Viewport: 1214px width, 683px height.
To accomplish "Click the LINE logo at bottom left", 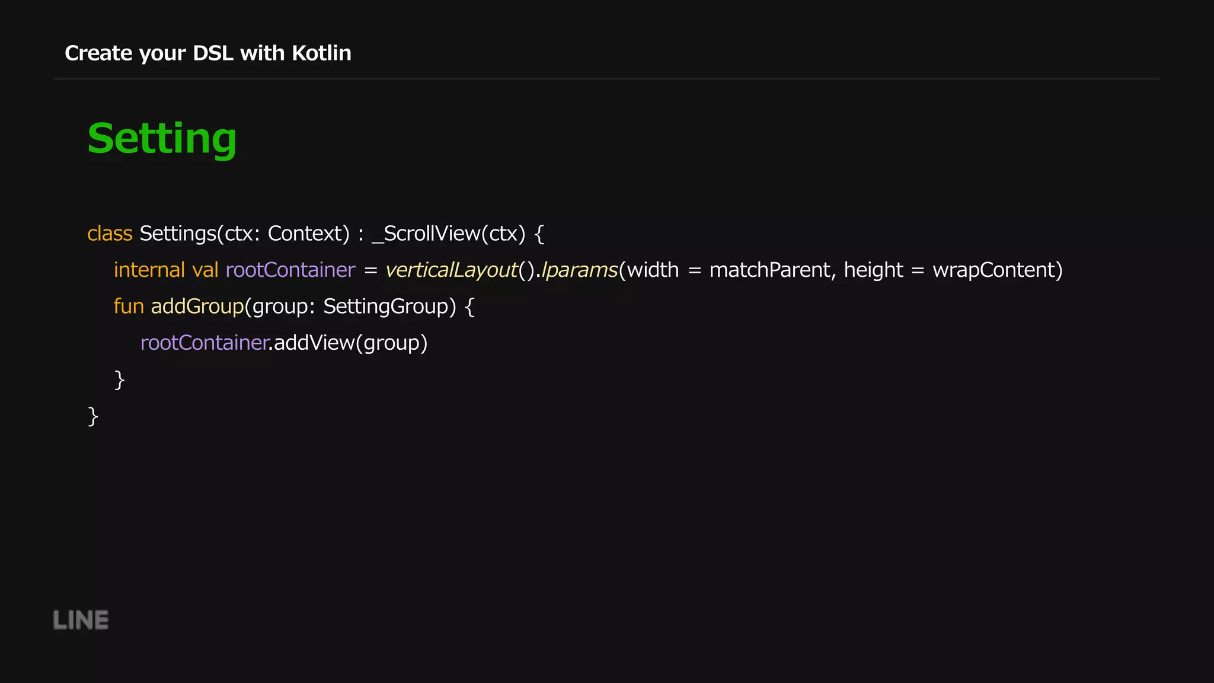I will tap(81, 620).
